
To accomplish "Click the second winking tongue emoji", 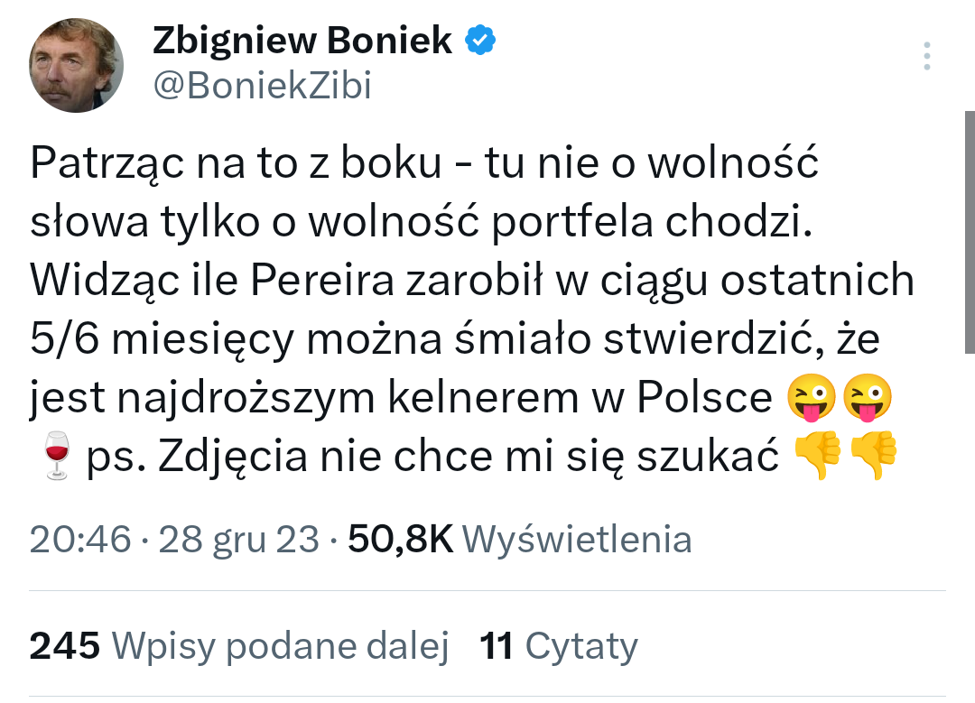I will tap(868, 398).
